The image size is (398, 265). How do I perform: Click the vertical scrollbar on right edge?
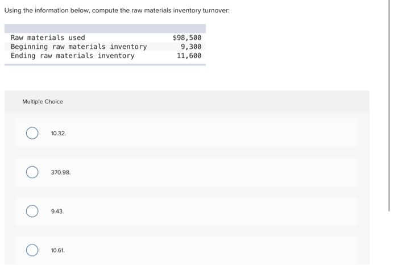pyautogui.click(x=389, y=105)
